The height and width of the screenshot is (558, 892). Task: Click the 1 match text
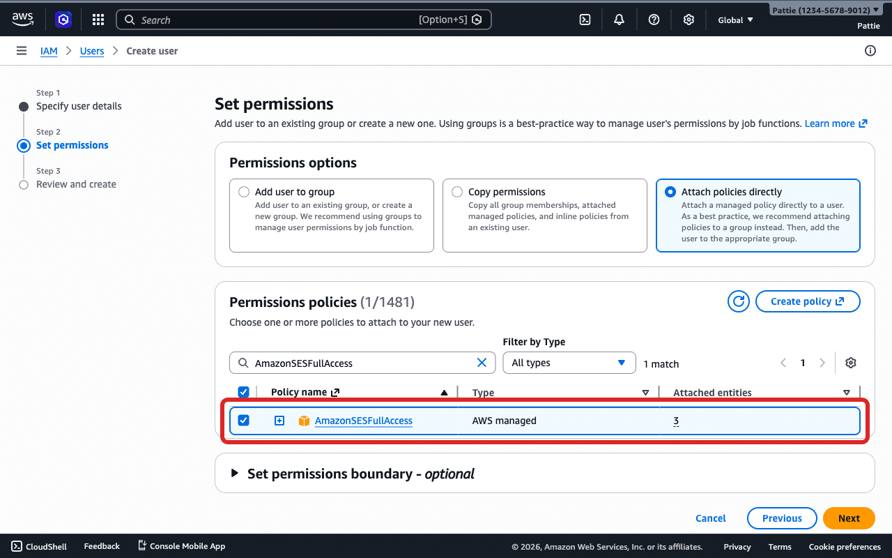pos(661,364)
